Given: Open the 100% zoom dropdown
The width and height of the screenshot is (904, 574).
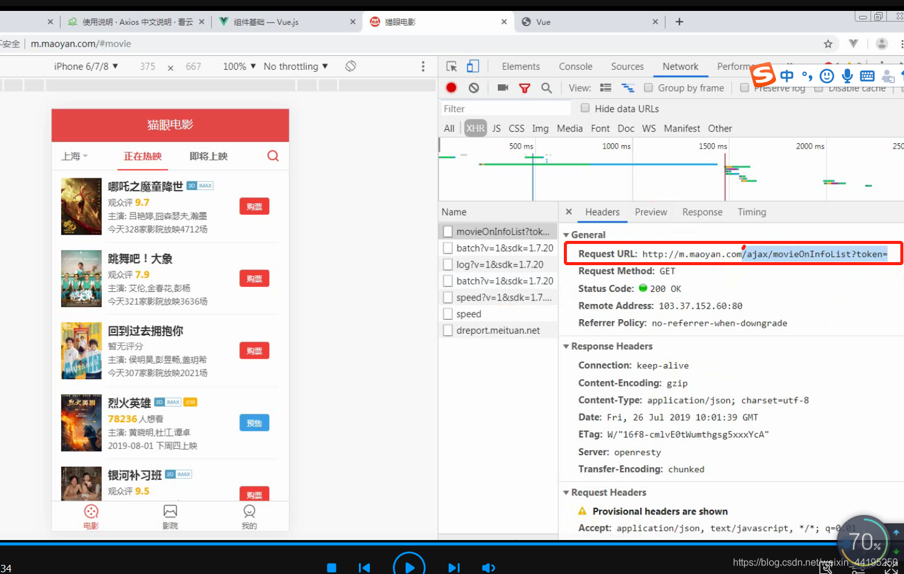Looking at the screenshot, I should click(x=239, y=66).
